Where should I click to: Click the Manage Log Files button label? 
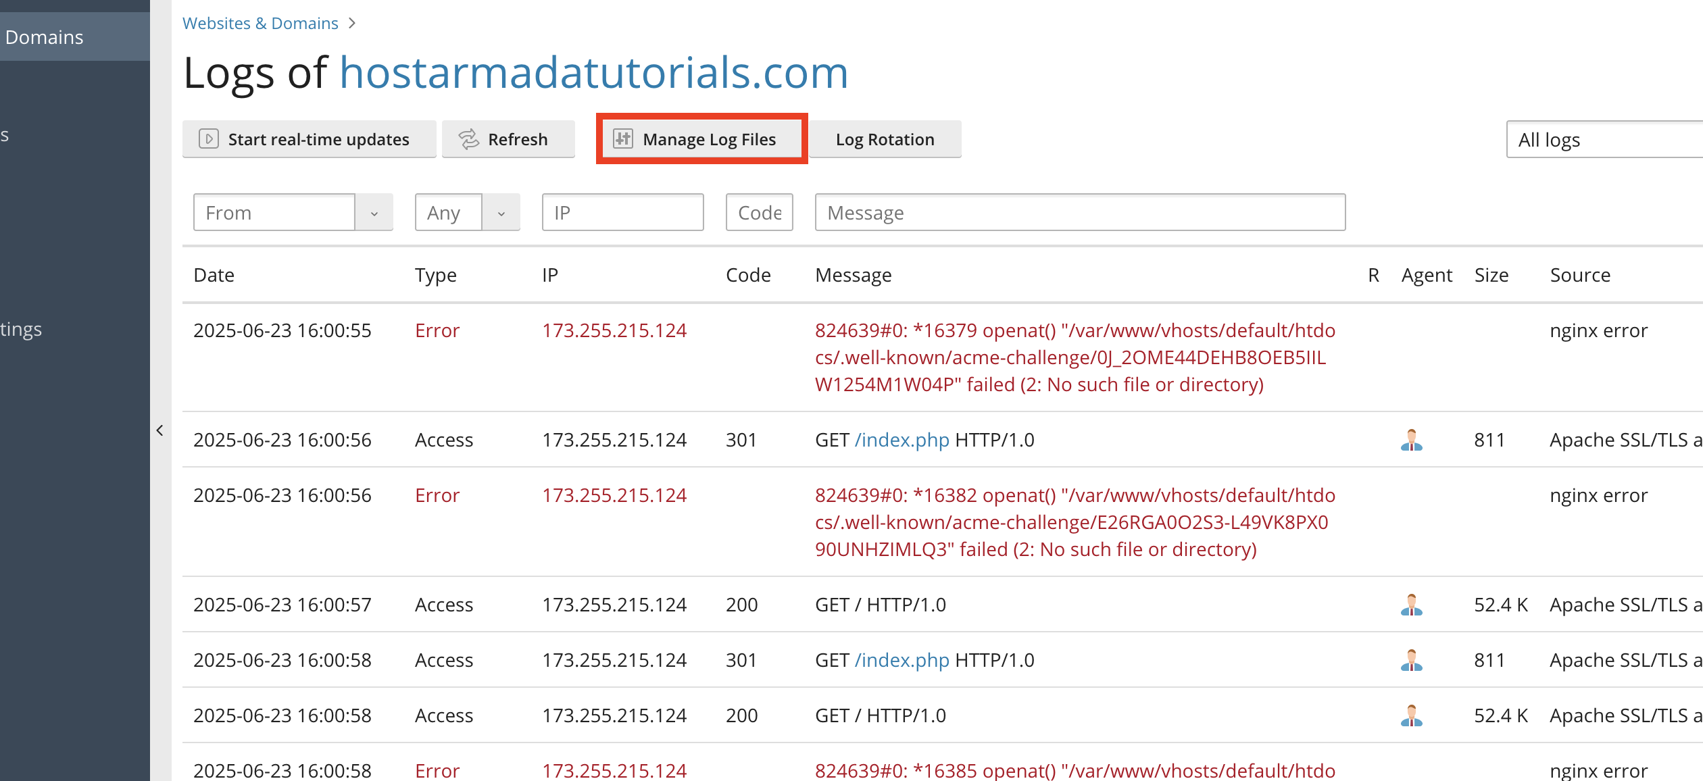point(710,139)
